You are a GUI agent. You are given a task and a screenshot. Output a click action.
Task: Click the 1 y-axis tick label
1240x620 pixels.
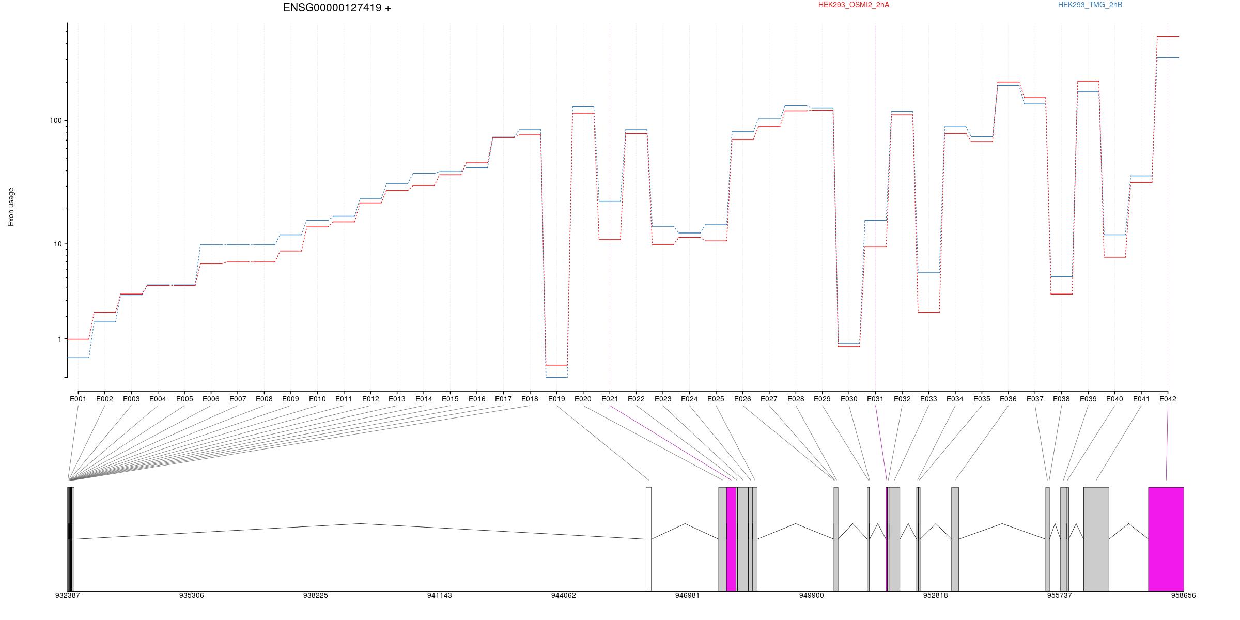59,339
